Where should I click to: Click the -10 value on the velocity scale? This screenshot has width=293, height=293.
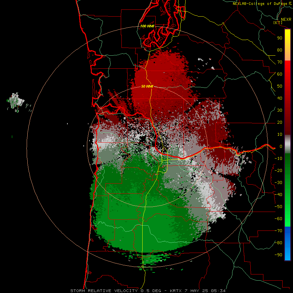[x=278, y=159]
